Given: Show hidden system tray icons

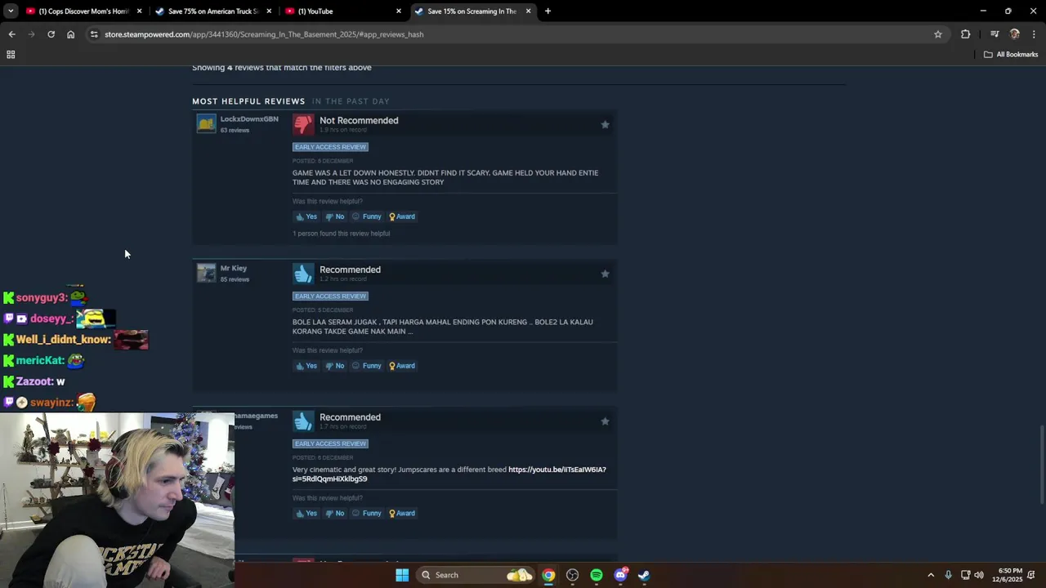Looking at the screenshot, I should click(x=931, y=575).
